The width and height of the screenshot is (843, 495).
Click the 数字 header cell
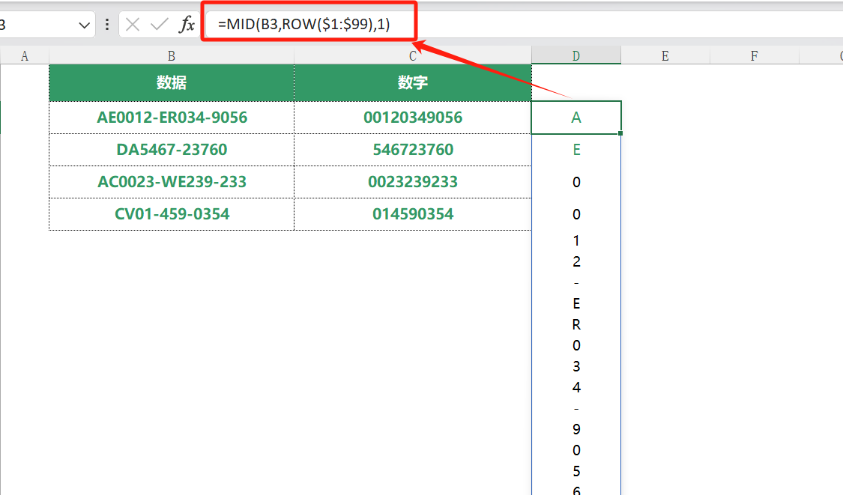pyautogui.click(x=413, y=83)
